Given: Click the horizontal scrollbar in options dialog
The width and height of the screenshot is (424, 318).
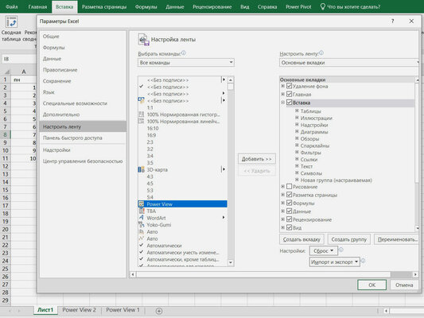Looking at the screenshot, I should click(274, 274).
